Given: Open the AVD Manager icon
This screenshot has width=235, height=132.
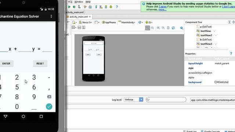Looking at the screenshot, I should coord(101,7).
